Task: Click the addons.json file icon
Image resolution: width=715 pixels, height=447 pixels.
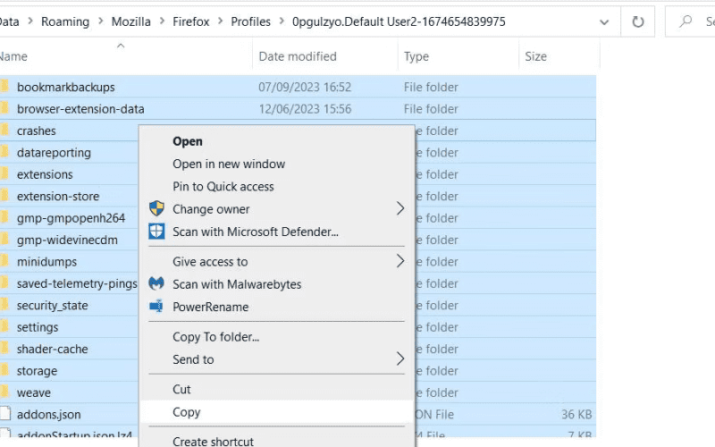Action: [x=5, y=414]
